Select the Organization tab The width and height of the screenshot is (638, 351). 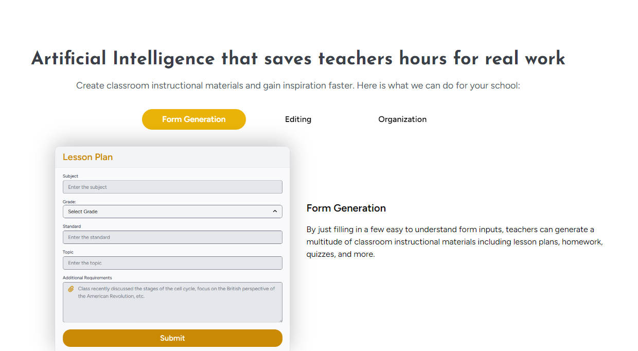coord(402,119)
